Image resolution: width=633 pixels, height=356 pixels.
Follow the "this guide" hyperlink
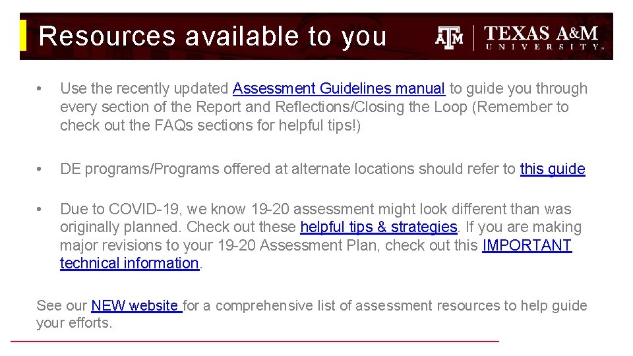click(x=552, y=169)
